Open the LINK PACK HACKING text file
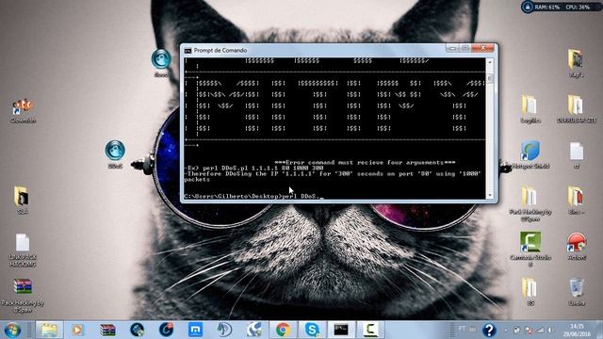Viewport: 603px width, 339px height. (23, 250)
